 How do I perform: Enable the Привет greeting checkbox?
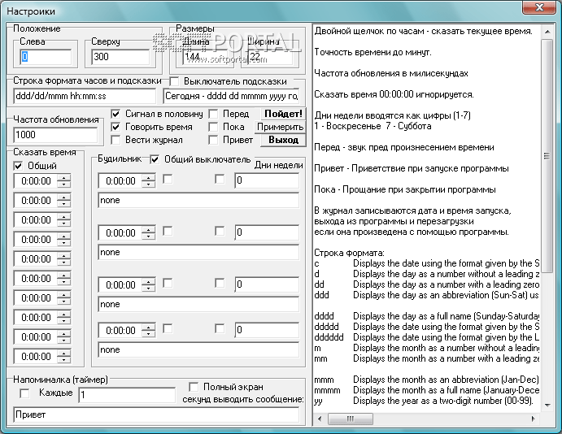[x=213, y=140]
